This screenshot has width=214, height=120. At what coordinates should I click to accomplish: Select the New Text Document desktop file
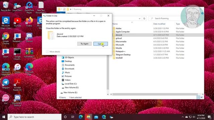point(41,8)
